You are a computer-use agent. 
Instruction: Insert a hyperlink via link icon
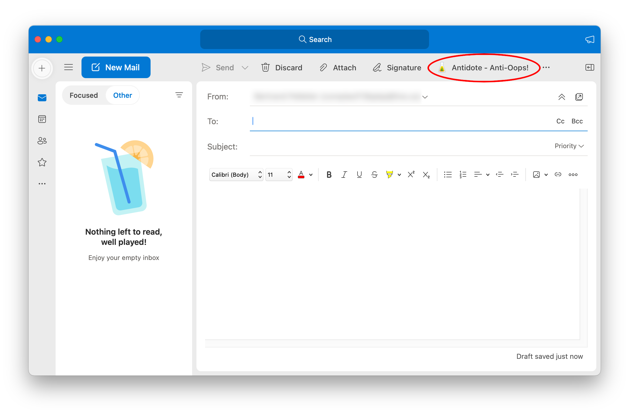click(558, 175)
